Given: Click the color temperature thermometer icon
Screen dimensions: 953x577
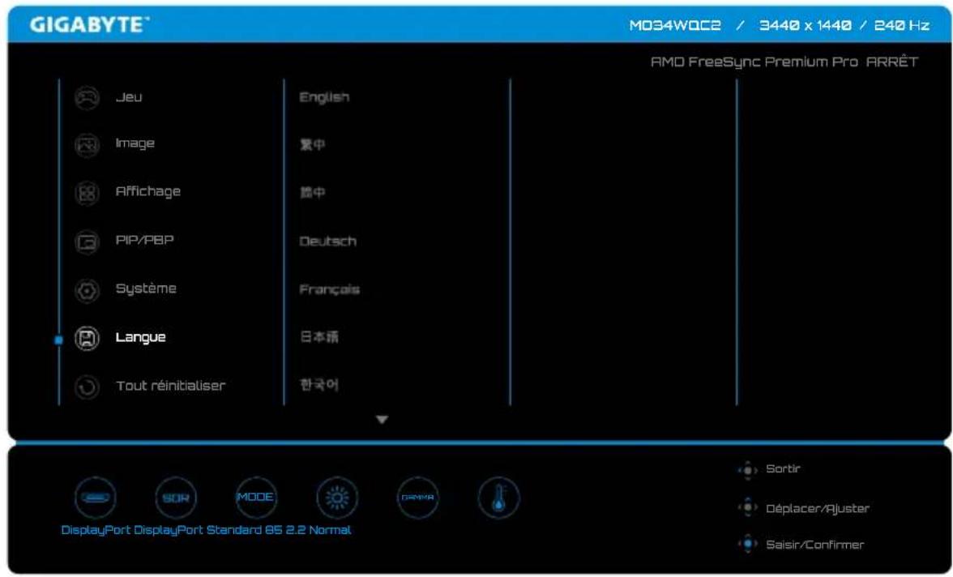Looking at the screenshot, I should pos(498,498).
